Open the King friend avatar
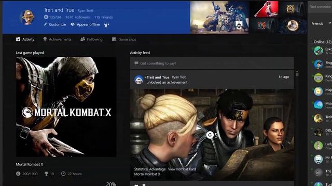The width and height of the screenshot is (332, 186). pos(318,78)
